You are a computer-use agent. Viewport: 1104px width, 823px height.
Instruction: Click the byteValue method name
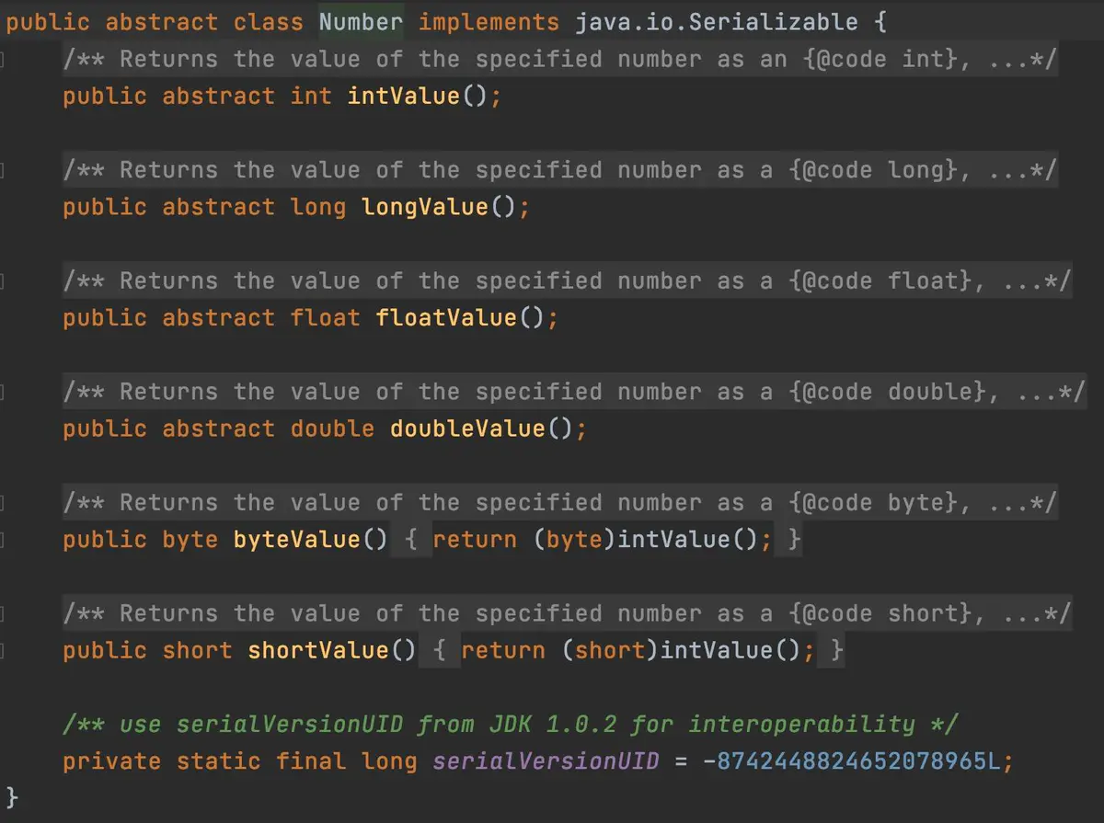[x=297, y=540]
